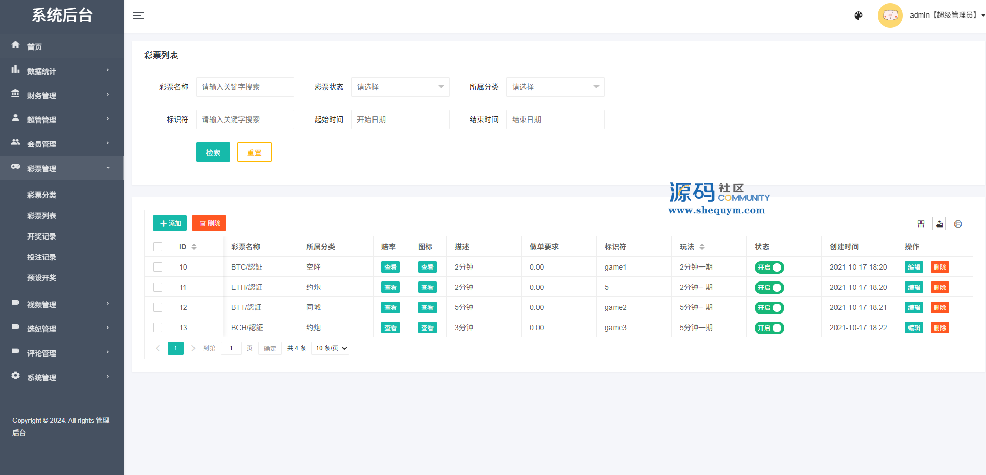Click the home icon in sidebar
The height and width of the screenshot is (475, 986).
tap(16, 46)
